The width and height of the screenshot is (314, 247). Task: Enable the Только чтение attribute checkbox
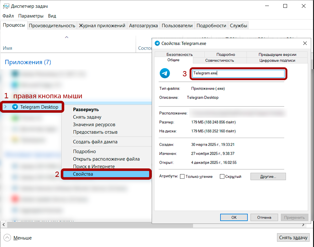[182, 176]
